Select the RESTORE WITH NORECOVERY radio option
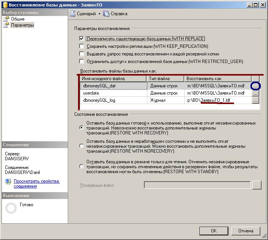268x240 pixels. coord(81,146)
